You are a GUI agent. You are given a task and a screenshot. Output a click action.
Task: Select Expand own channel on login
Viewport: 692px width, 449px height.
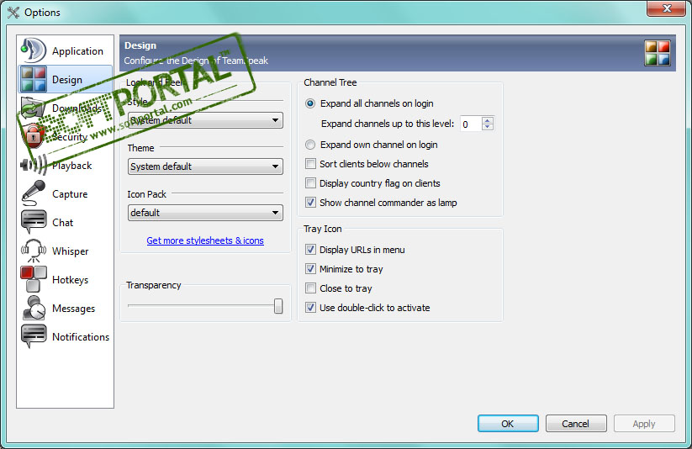310,145
